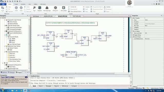Open the Find dropdown arrow

point(34,12)
